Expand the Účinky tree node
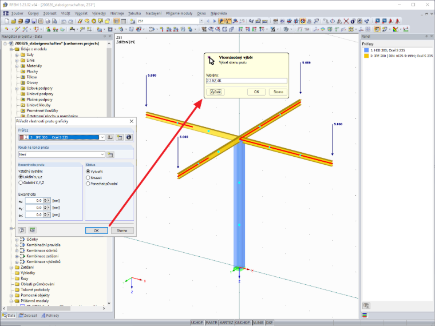Image resolution: width=435 pixels, height=326 pixels. (17, 239)
